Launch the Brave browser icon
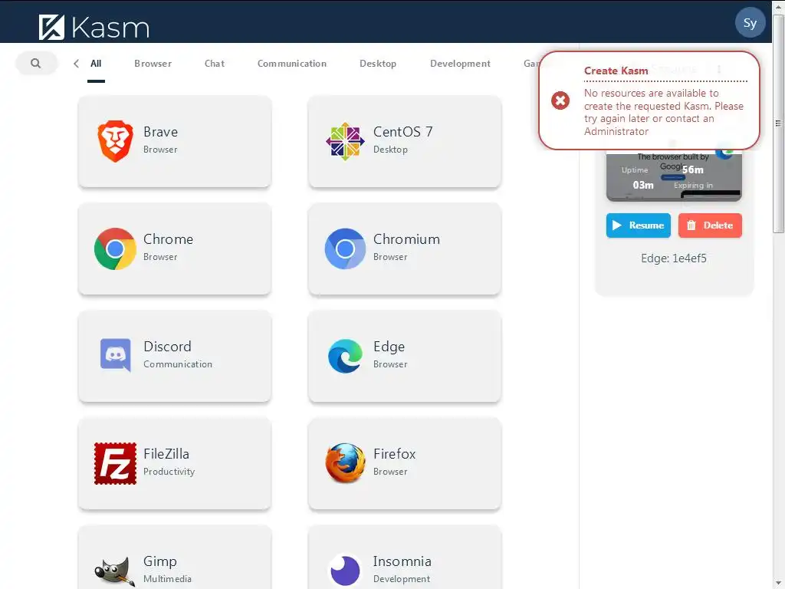 tap(115, 141)
